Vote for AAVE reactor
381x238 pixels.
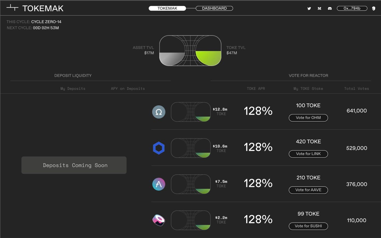308,190
